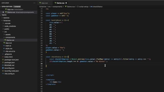Viewport: 164px width, 92px height.
Task: Click 'checkAllEmpties' variable on line 36
Action: [x=62, y=59]
